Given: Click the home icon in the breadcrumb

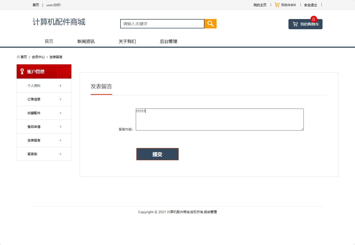Looking at the screenshot, I should [18, 57].
